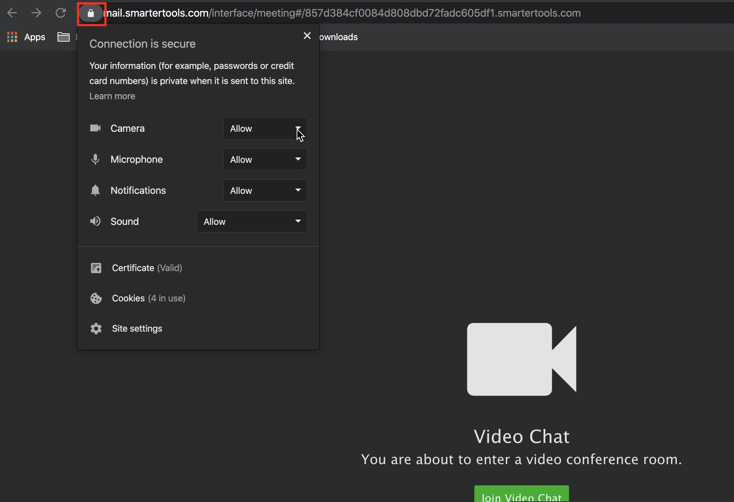Click the bookmarks folder icon
734x502 pixels.
(64, 37)
